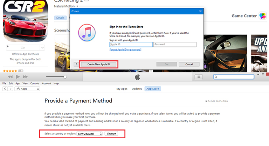This screenshot has width=269, height=146.
Task: Play the current track
Action: click(x=18, y=77)
